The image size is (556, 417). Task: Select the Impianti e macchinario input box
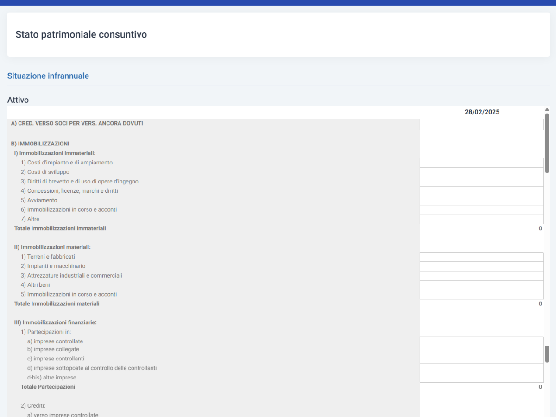[x=481, y=266]
